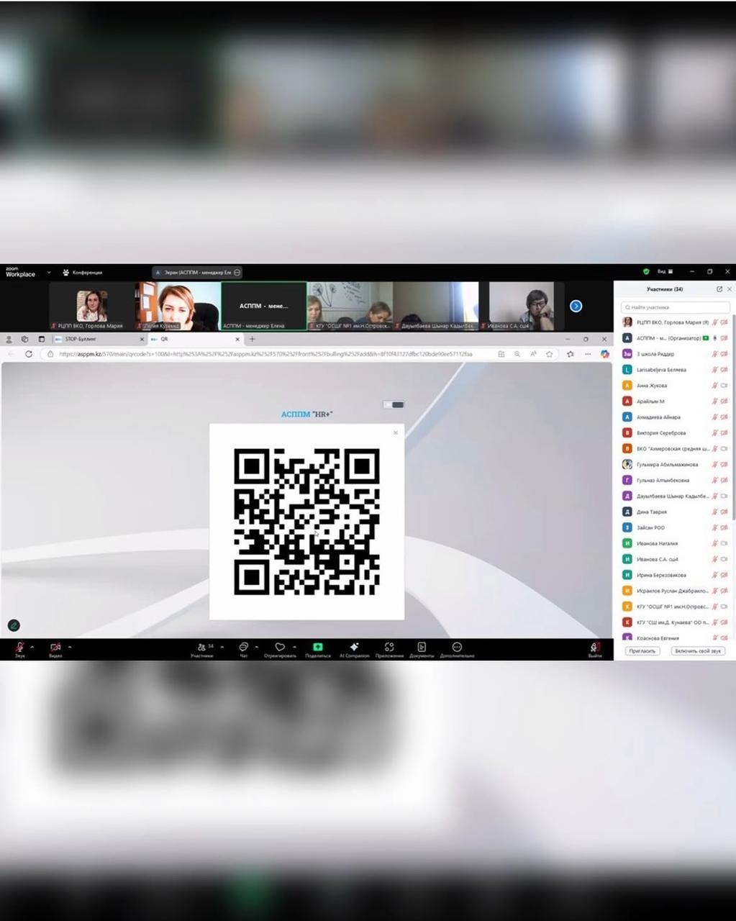The height and width of the screenshot is (921, 736).
Task: Open AI Companion from the toolbar
Action: click(354, 648)
